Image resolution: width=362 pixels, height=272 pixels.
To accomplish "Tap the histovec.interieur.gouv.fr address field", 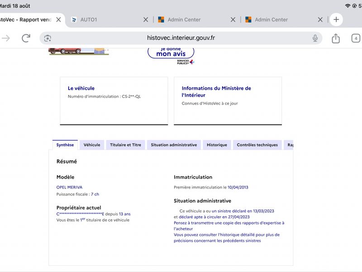I will click(x=181, y=38).
